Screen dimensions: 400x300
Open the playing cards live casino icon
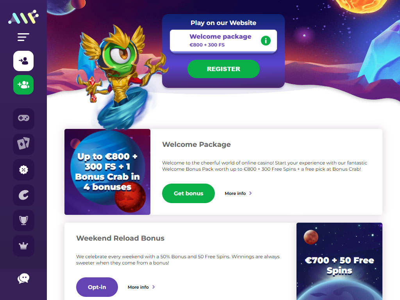pos(23,144)
